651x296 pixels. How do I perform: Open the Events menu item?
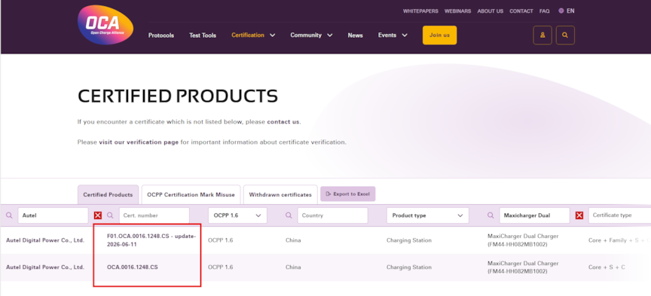[387, 35]
